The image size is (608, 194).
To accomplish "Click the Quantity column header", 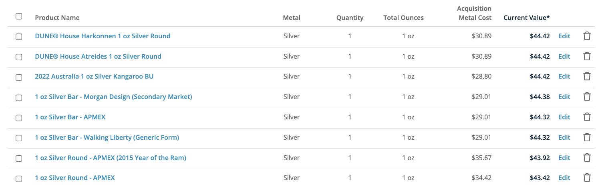I will pyautogui.click(x=350, y=18).
